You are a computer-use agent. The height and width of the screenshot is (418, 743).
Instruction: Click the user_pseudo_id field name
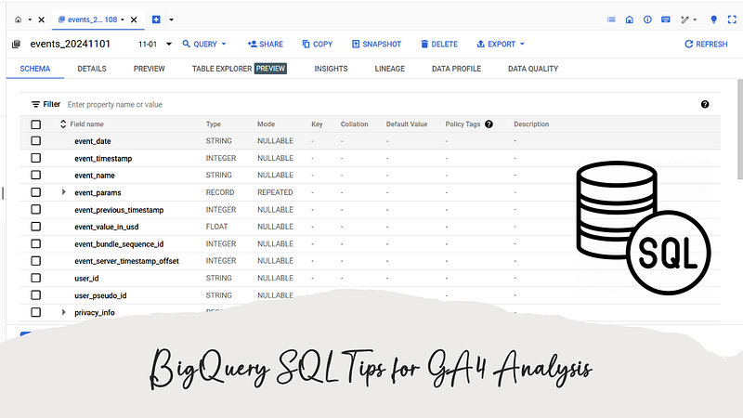coord(100,295)
